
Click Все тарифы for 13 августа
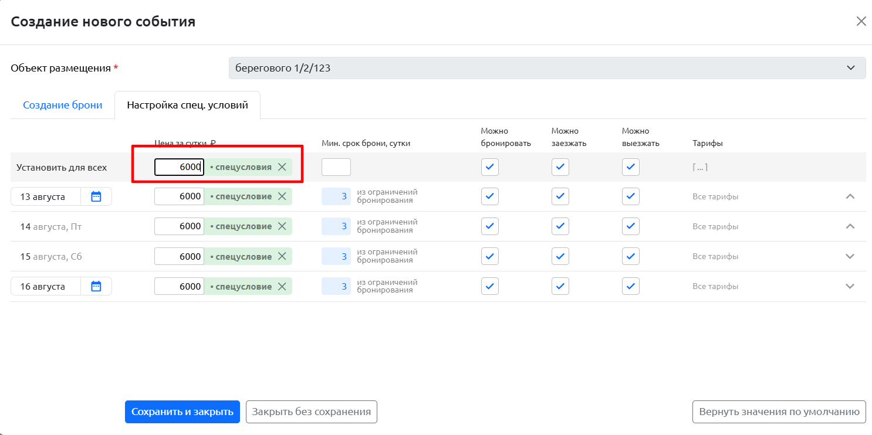pyautogui.click(x=715, y=197)
